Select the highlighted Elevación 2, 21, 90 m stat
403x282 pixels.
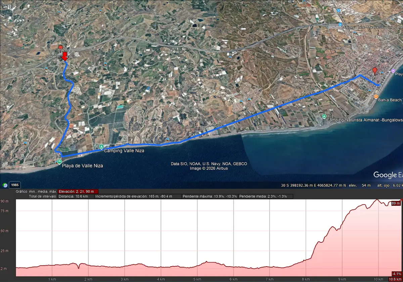click(x=77, y=191)
